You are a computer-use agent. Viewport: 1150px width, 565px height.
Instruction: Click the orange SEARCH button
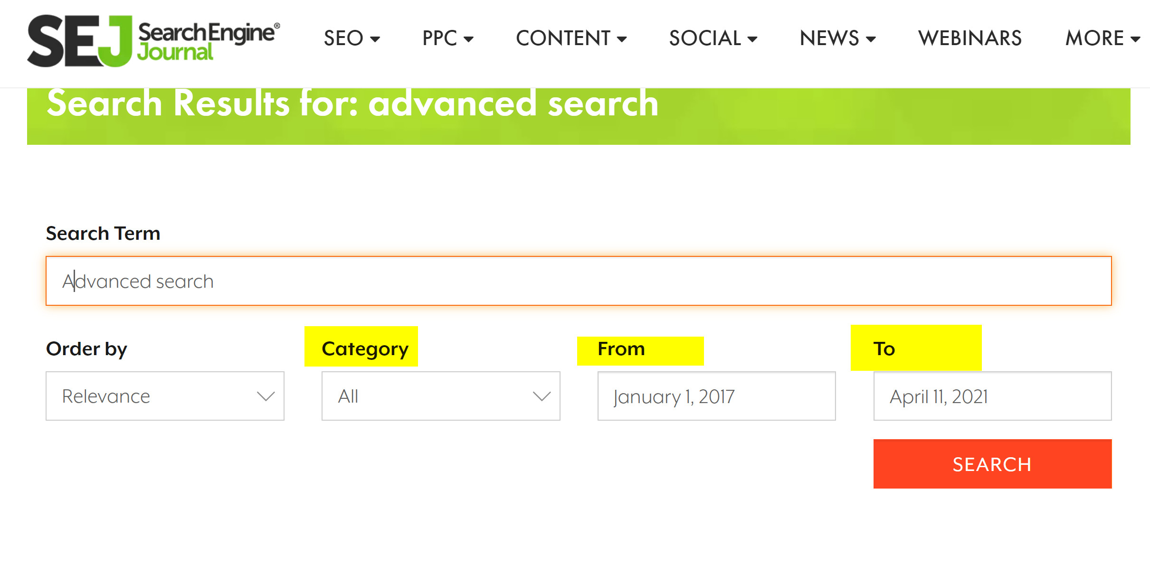pyautogui.click(x=992, y=464)
